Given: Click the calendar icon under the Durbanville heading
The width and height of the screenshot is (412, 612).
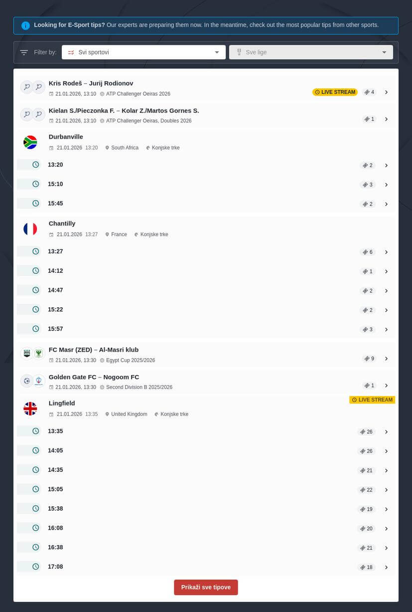Looking at the screenshot, I should pyautogui.click(x=51, y=147).
